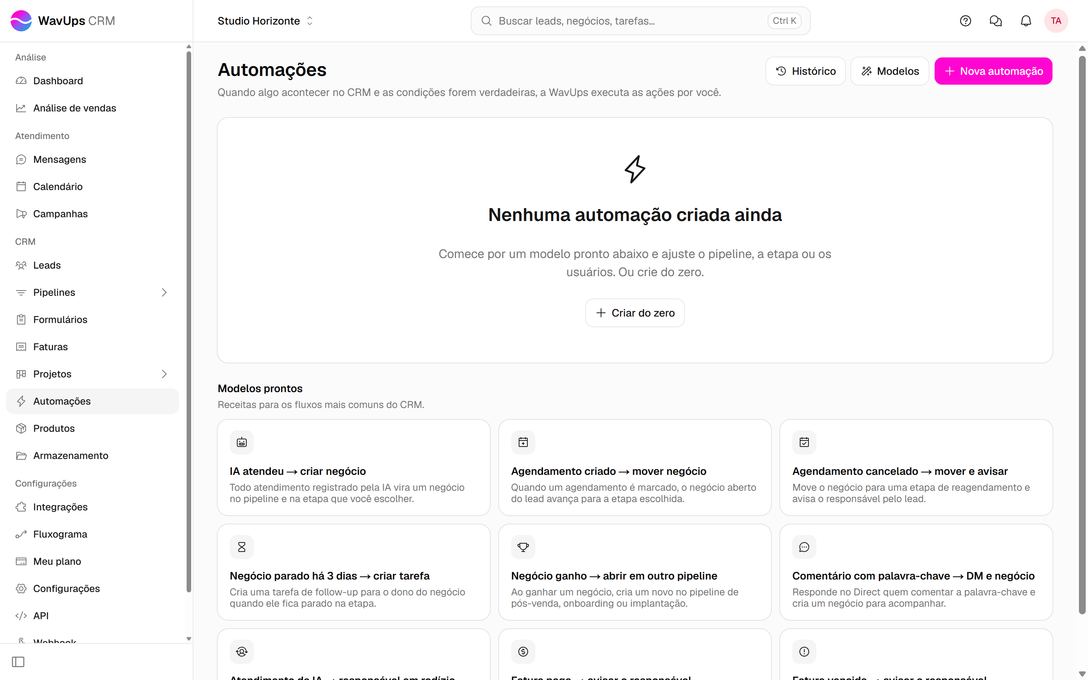Open Fluxograma page
1088x680 pixels.
click(x=92, y=534)
